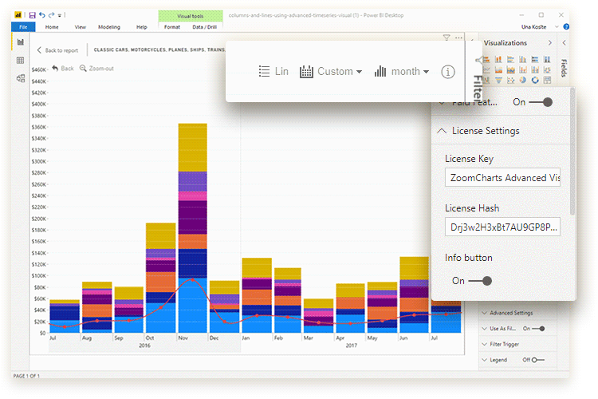Viewport: 598px width, 399px height.
Task: Click the info button icon in the toolbar popup
Action: point(448,72)
